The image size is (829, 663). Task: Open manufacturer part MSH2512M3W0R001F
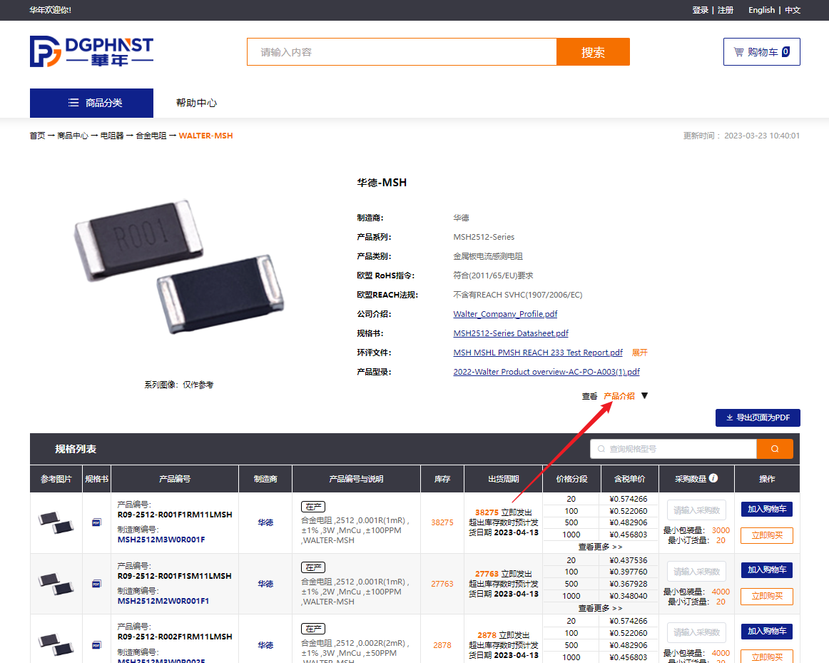tap(161, 540)
